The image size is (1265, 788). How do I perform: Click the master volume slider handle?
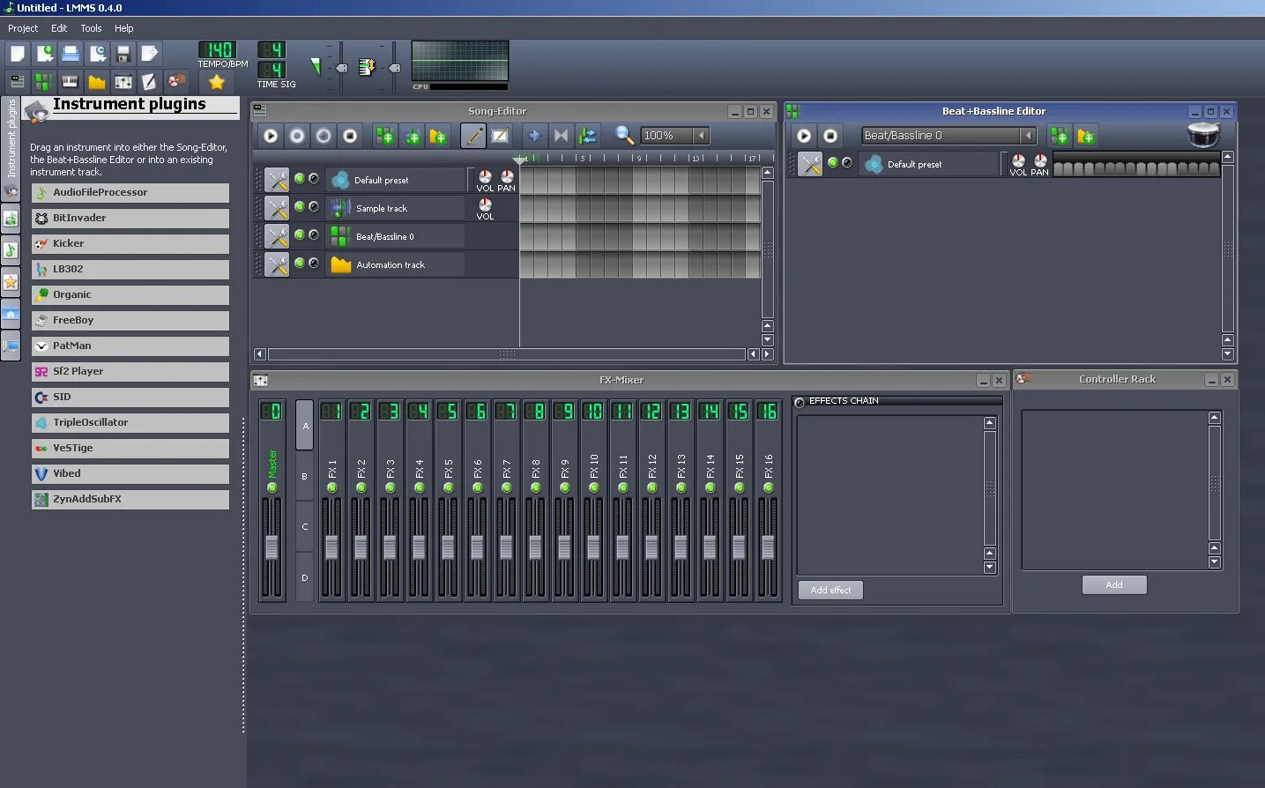(341, 68)
